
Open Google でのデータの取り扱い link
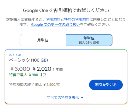pos(55,25)
